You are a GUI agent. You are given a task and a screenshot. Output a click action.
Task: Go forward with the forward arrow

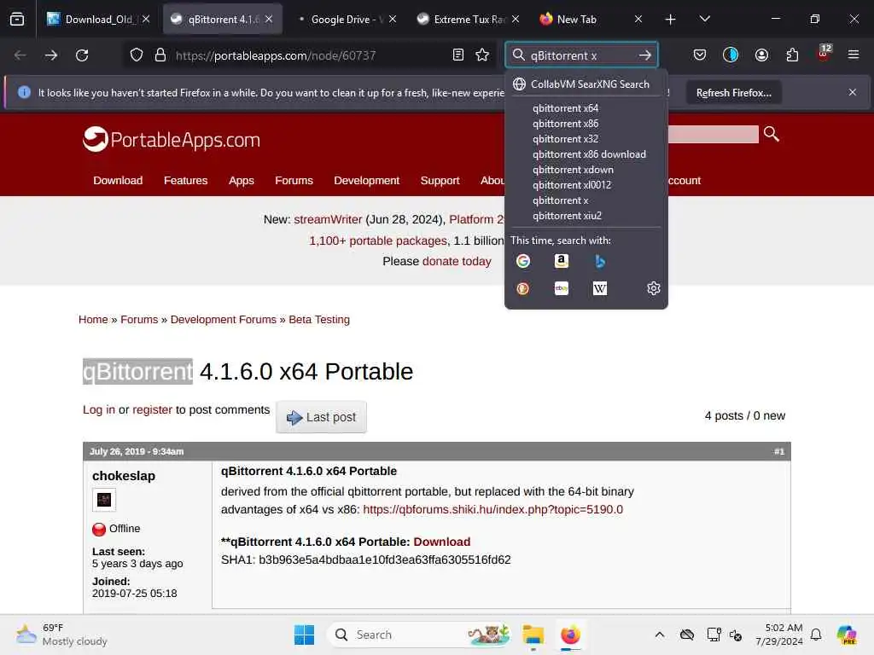50,55
